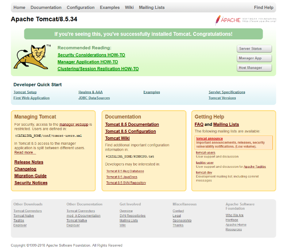
Task: Click Mailing Lists under Get Involved
Action: tap(129, 220)
